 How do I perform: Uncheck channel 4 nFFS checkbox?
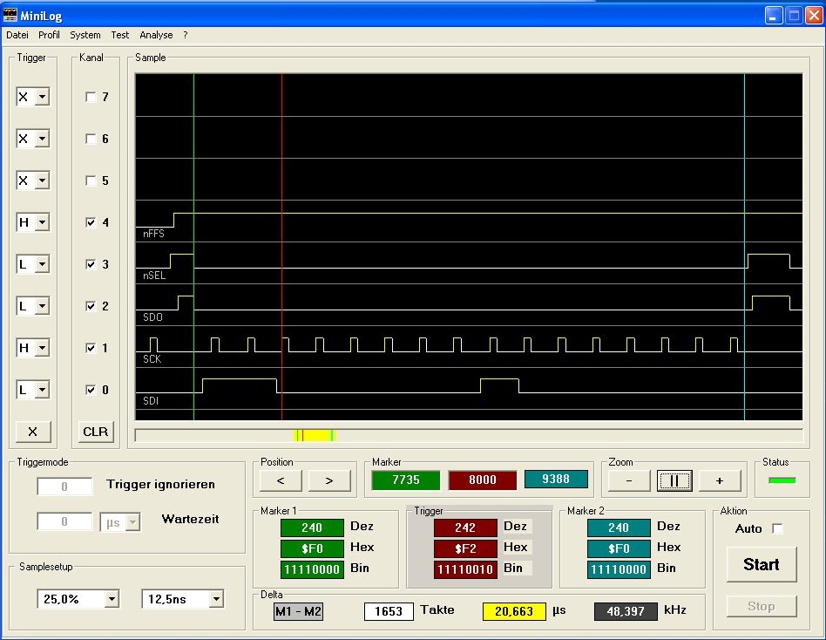click(91, 222)
